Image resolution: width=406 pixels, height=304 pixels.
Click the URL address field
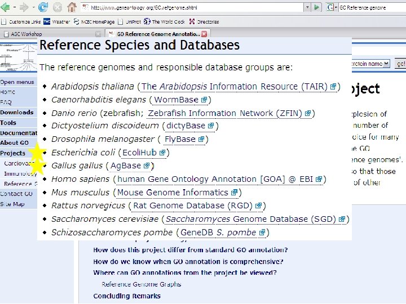192,7
